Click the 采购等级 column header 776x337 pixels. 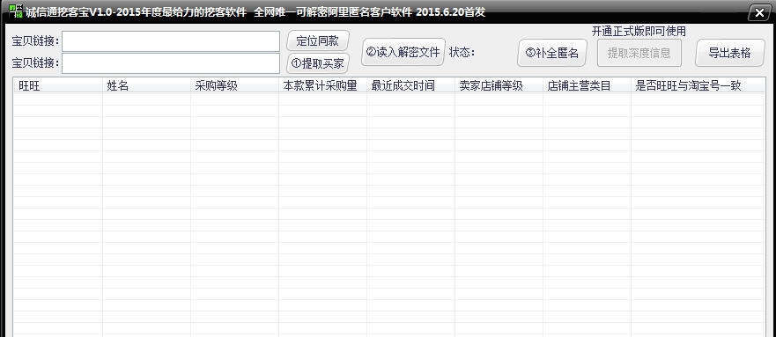pos(234,85)
